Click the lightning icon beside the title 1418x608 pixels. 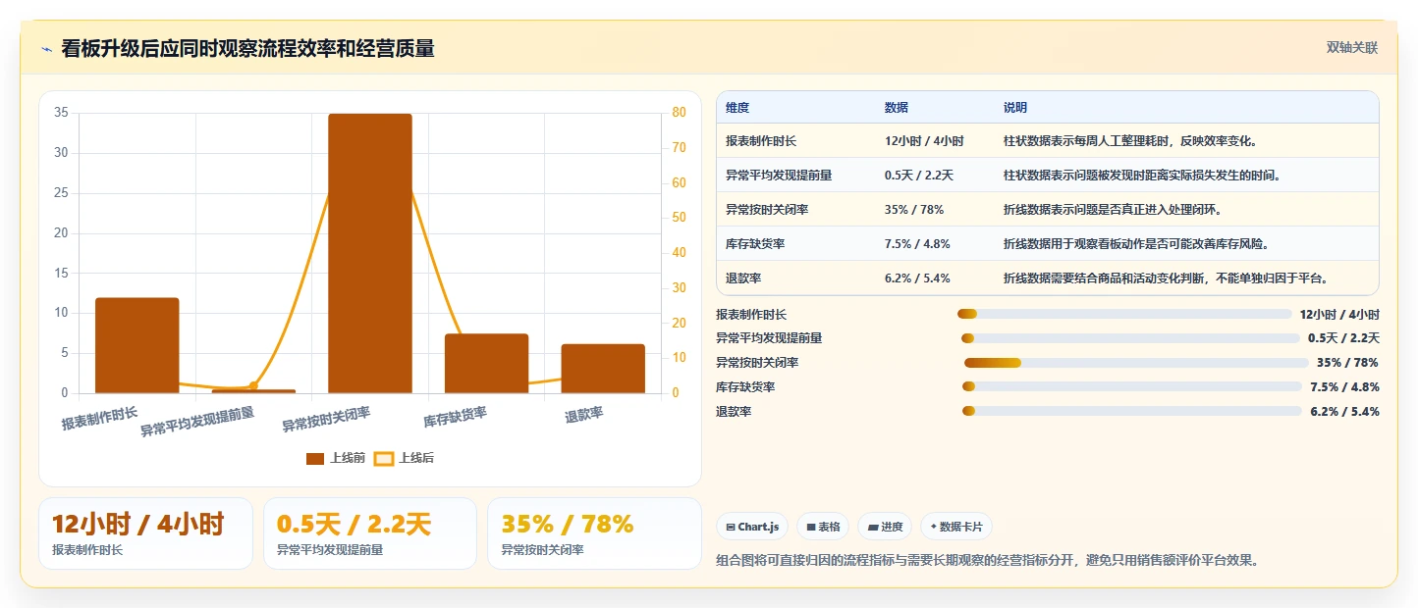click(x=46, y=49)
